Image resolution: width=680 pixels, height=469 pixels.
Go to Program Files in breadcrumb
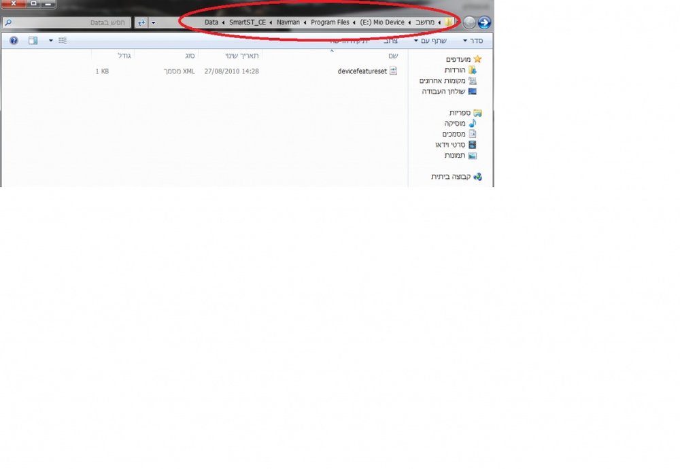pyautogui.click(x=330, y=22)
